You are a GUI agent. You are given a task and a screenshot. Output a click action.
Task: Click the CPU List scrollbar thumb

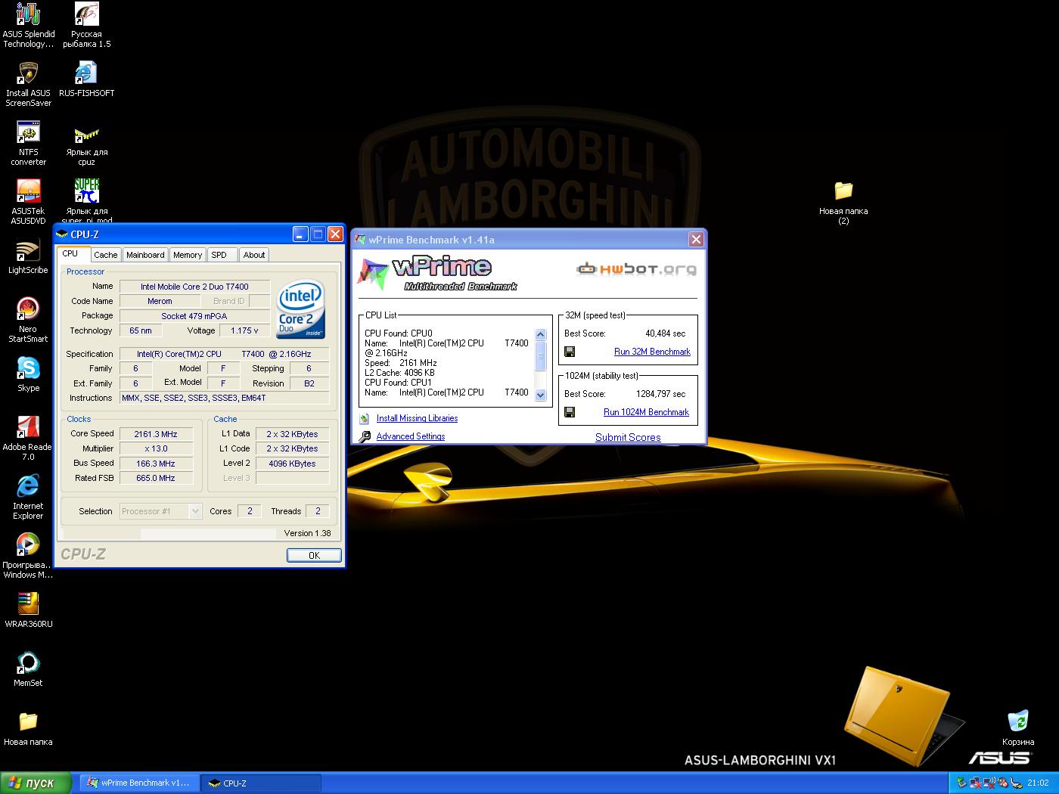coord(540,356)
